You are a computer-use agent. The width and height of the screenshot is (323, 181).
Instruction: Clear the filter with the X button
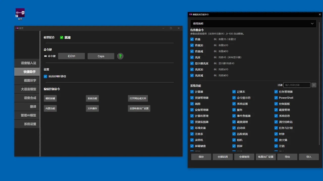(314, 85)
